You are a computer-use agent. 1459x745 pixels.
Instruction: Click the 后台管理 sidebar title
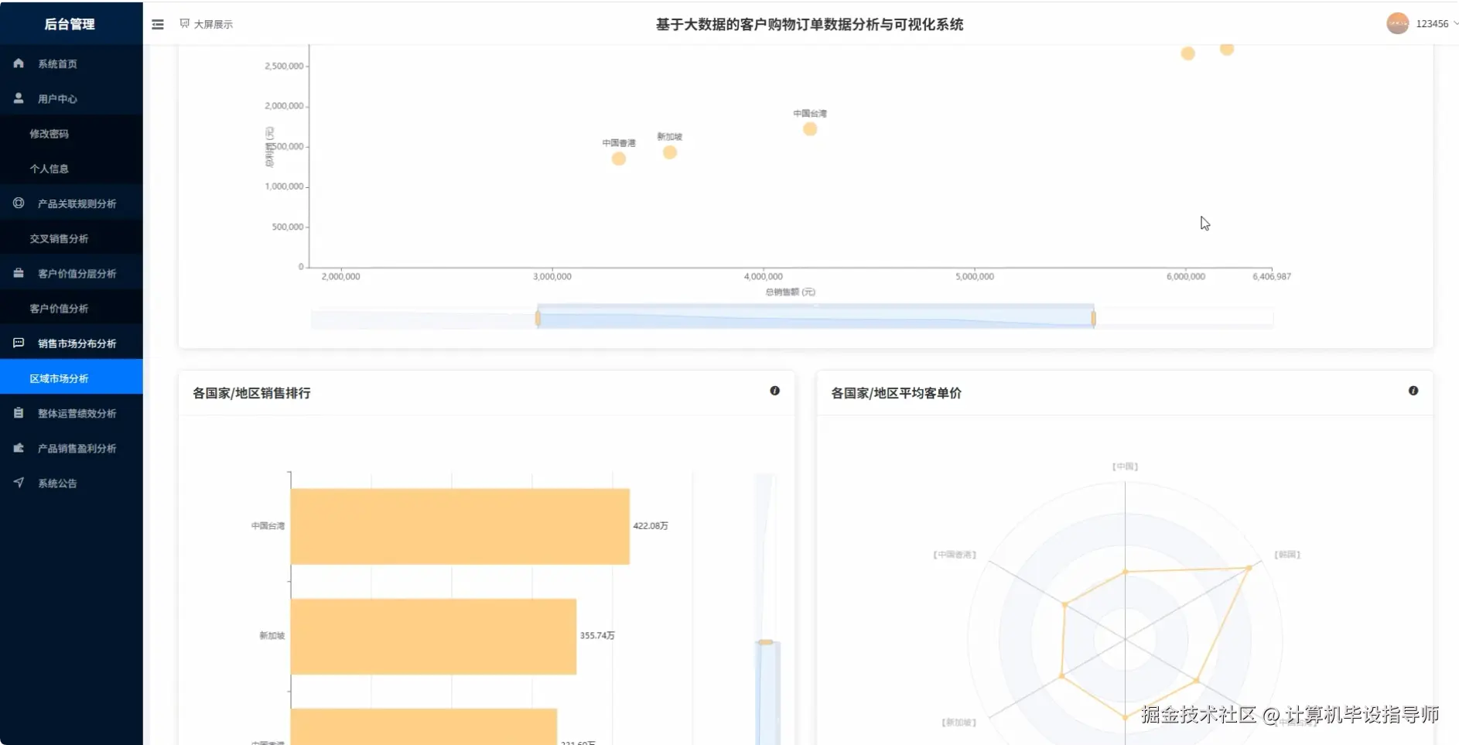click(70, 24)
